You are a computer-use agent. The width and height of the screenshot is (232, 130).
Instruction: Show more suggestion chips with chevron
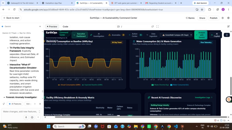pos(35,104)
